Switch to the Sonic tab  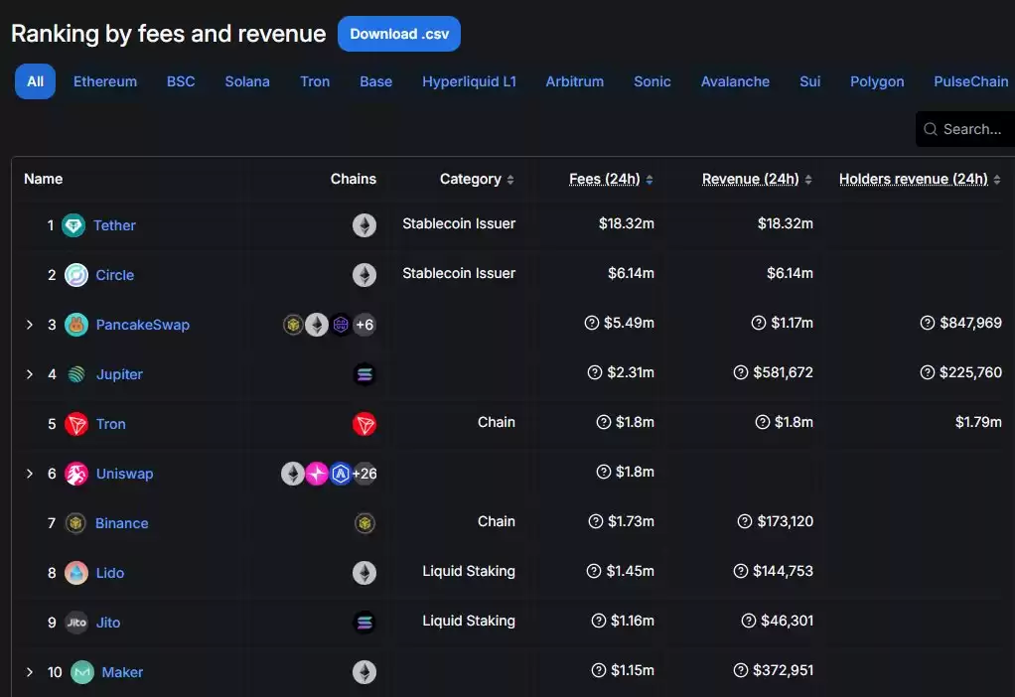652,81
